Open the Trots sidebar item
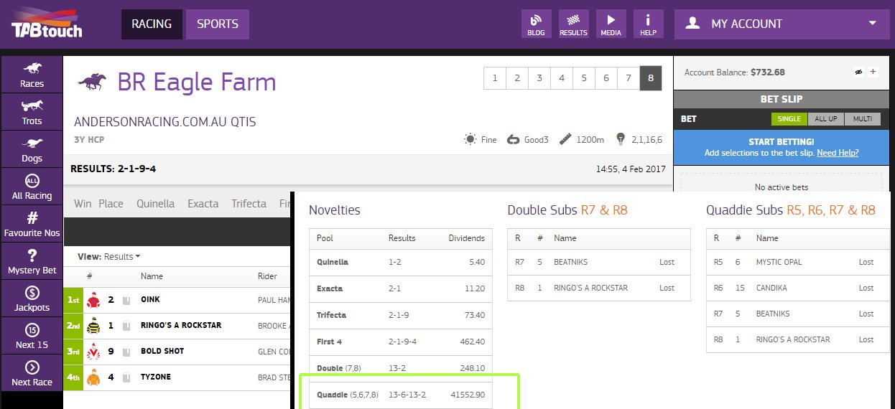The height and width of the screenshot is (409, 895). click(x=32, y=112)
